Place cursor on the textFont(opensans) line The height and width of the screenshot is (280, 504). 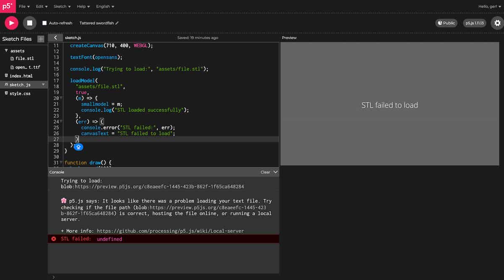tap(96, 57)
